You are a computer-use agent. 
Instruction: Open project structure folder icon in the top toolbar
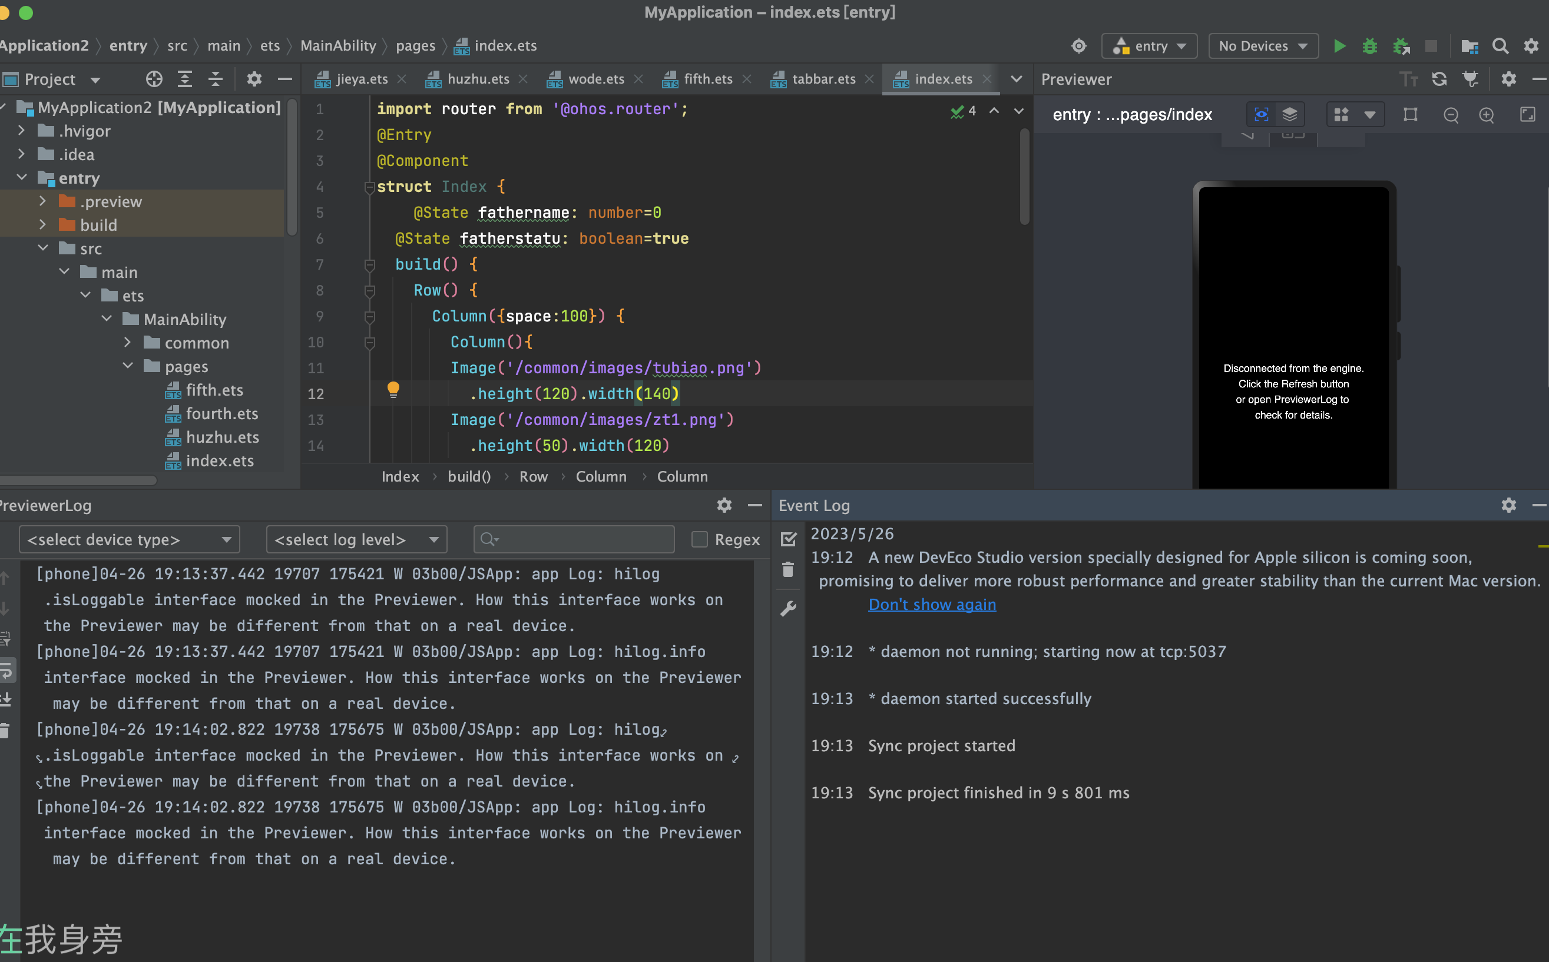(1469, 46)
